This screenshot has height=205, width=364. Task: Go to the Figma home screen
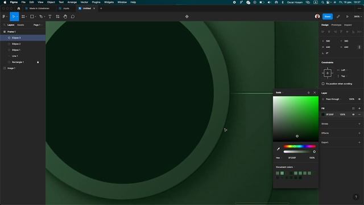tap(19, 9)
